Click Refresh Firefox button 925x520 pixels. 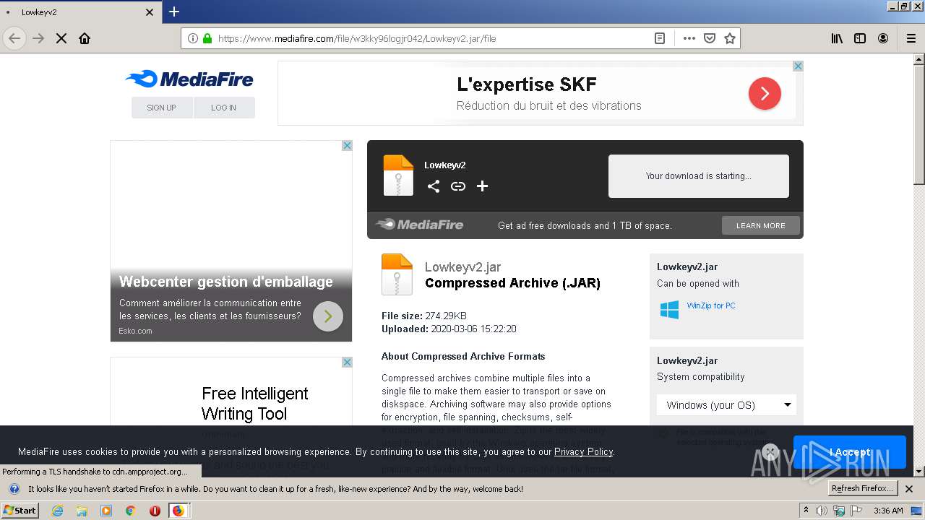click(863, 488)
